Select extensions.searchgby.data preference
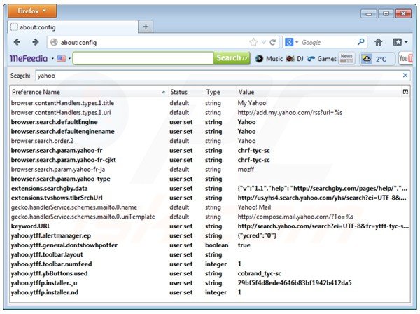 tap(210, 189)
